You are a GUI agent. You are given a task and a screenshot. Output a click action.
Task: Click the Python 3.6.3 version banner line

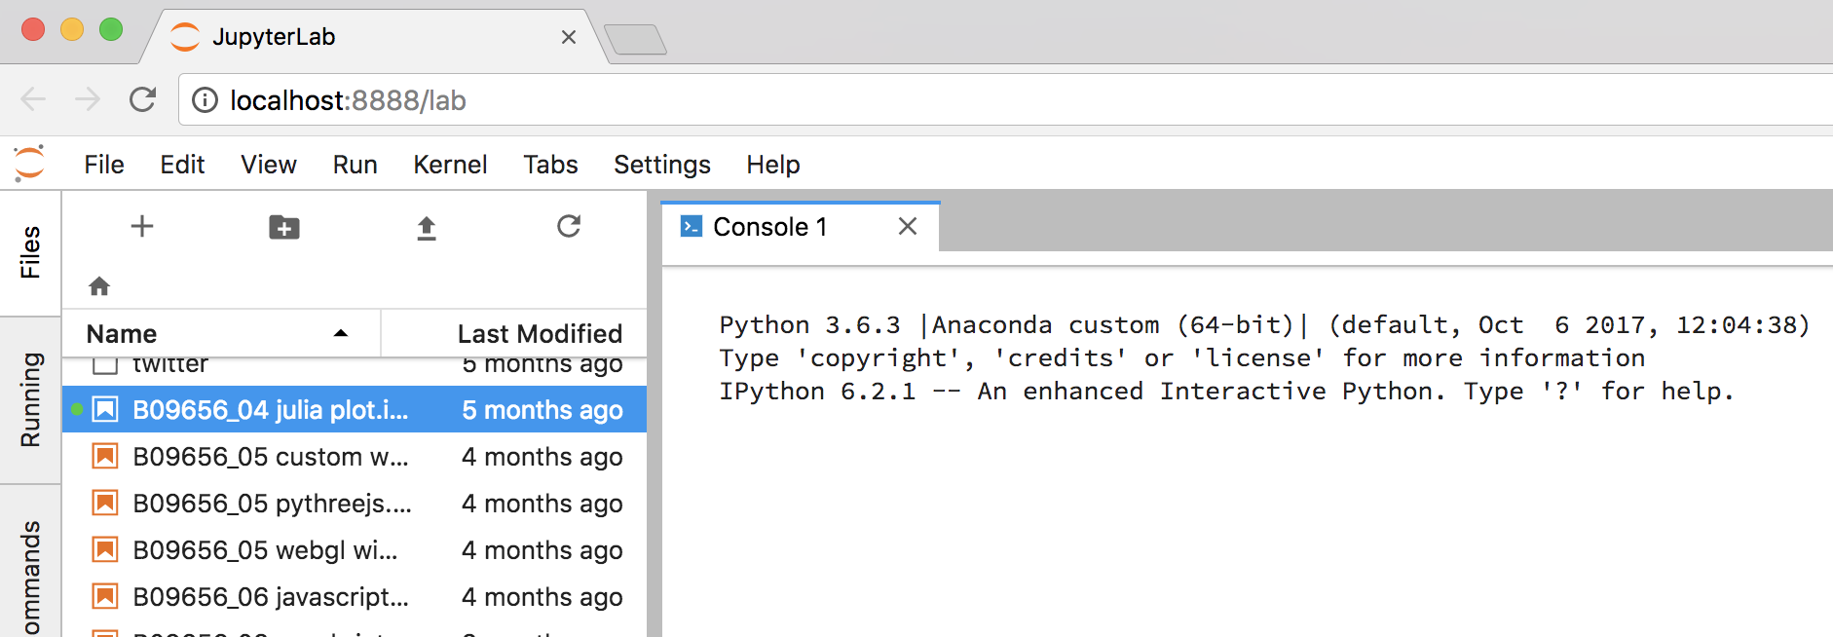(x=1264, y=324)
